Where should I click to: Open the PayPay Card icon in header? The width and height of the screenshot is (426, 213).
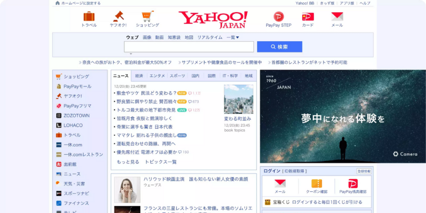coord(308,17)
